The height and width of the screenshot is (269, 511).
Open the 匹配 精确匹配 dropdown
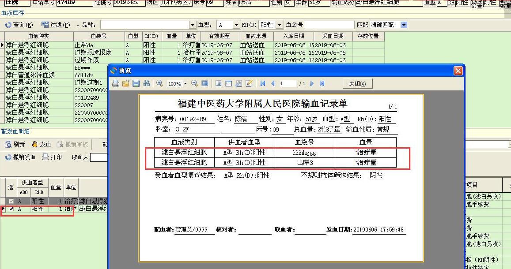click(404, 25)
